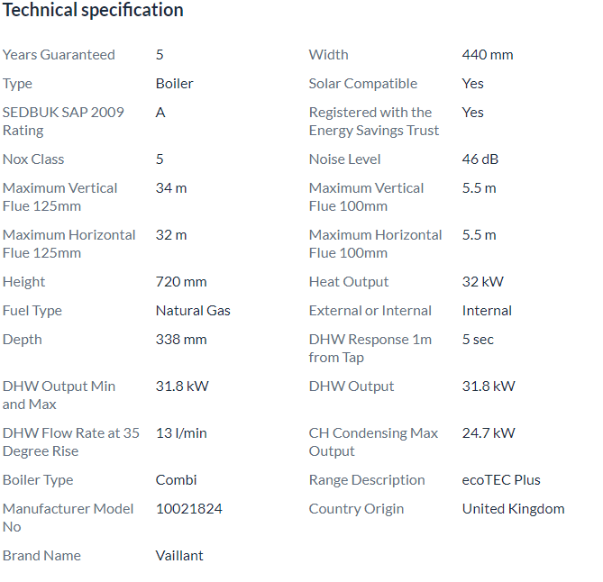Click the Technical specification heading
This screenshot has width=603, height=582.
coord(93,11)
